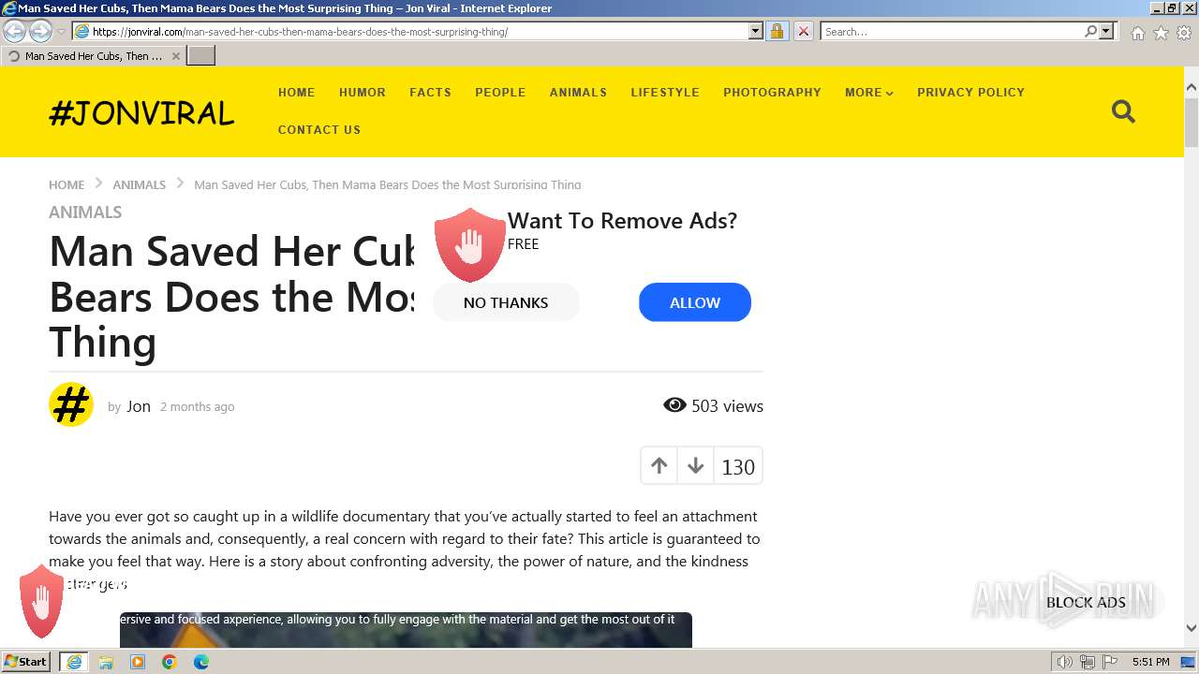Screen dimensions: 1199x674
Task: Expand the MORE menu in site navigation
Action: pos(868,93)
